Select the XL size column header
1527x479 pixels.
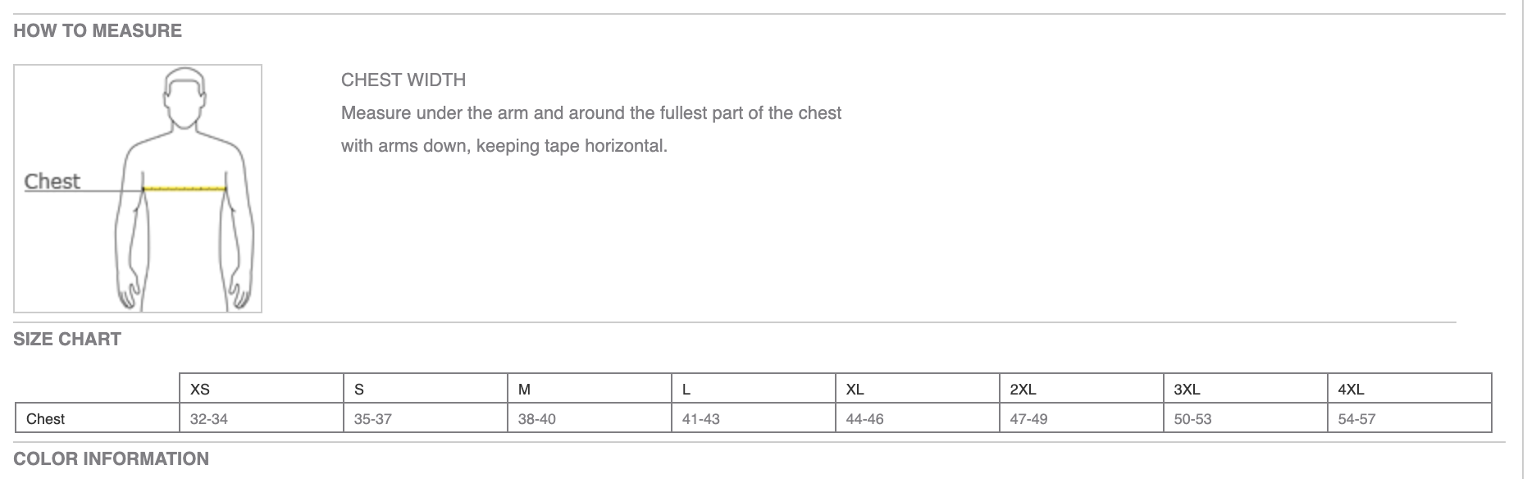coord(855,390)
